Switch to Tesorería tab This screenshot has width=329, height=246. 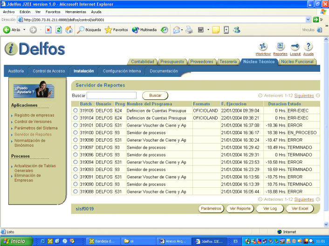click(x=228, y=61)
